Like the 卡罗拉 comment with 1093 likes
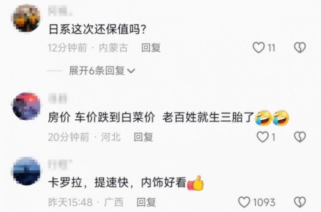The image size is (321, 212). (x=244, y=202)
